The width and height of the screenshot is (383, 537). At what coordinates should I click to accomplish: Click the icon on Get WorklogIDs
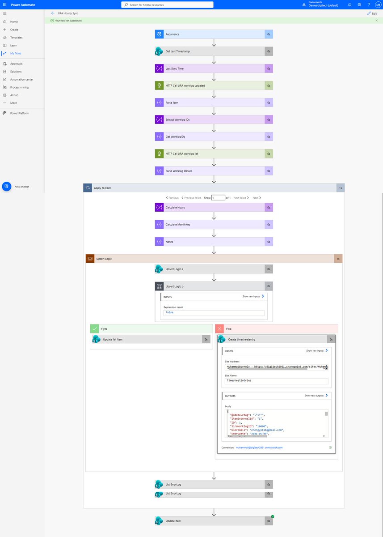coord(160,136)
